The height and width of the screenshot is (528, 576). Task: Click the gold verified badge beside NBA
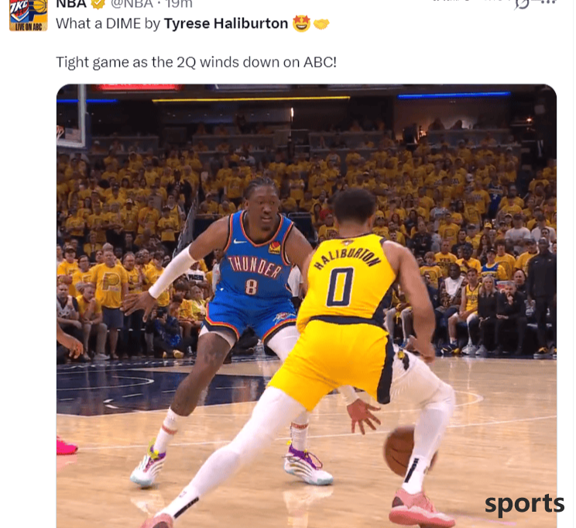click(98, 4)
